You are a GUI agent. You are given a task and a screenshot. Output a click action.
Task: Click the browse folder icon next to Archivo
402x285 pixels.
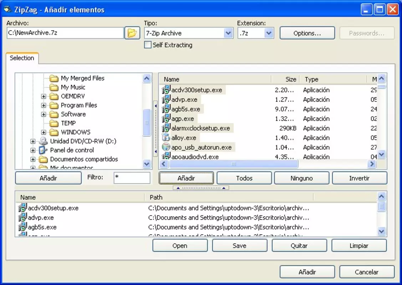click(132, 33)
